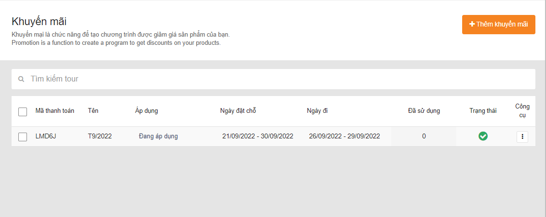Click the Áp dụng column header

146,111
